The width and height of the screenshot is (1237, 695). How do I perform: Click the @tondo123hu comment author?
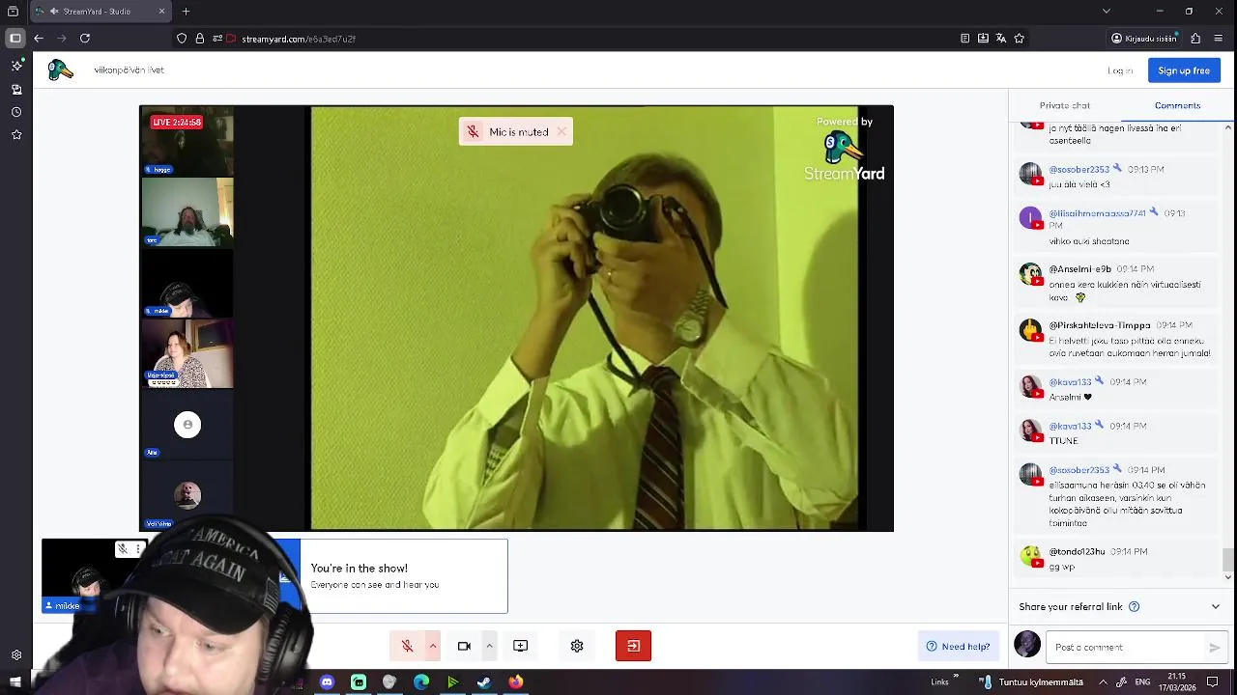point(1078,552)
